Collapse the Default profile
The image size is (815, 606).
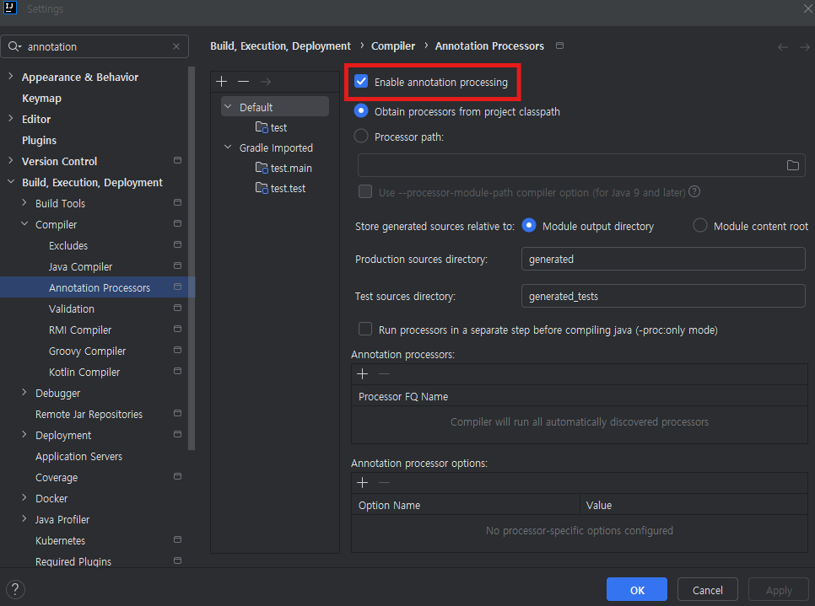228,106
